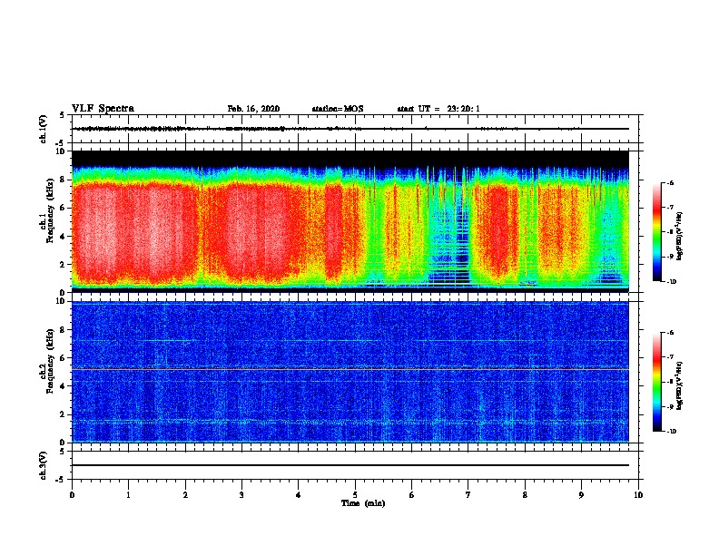Click the '-10' label on ch.2 colorbar
This screenshot has height=555, width=719.
671,432
